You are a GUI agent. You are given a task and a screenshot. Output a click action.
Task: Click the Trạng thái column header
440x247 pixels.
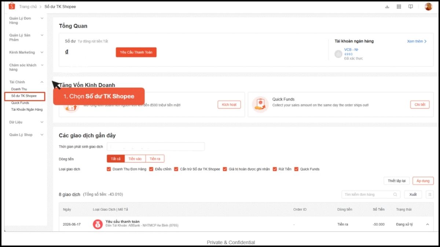pos(403,209)
